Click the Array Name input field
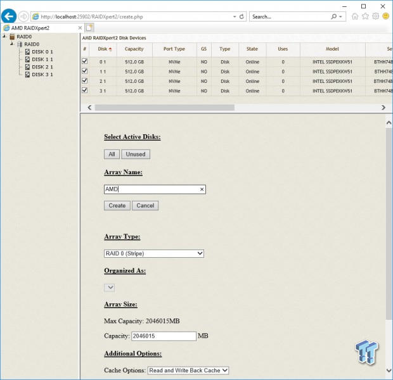 [x=155, y=189]
